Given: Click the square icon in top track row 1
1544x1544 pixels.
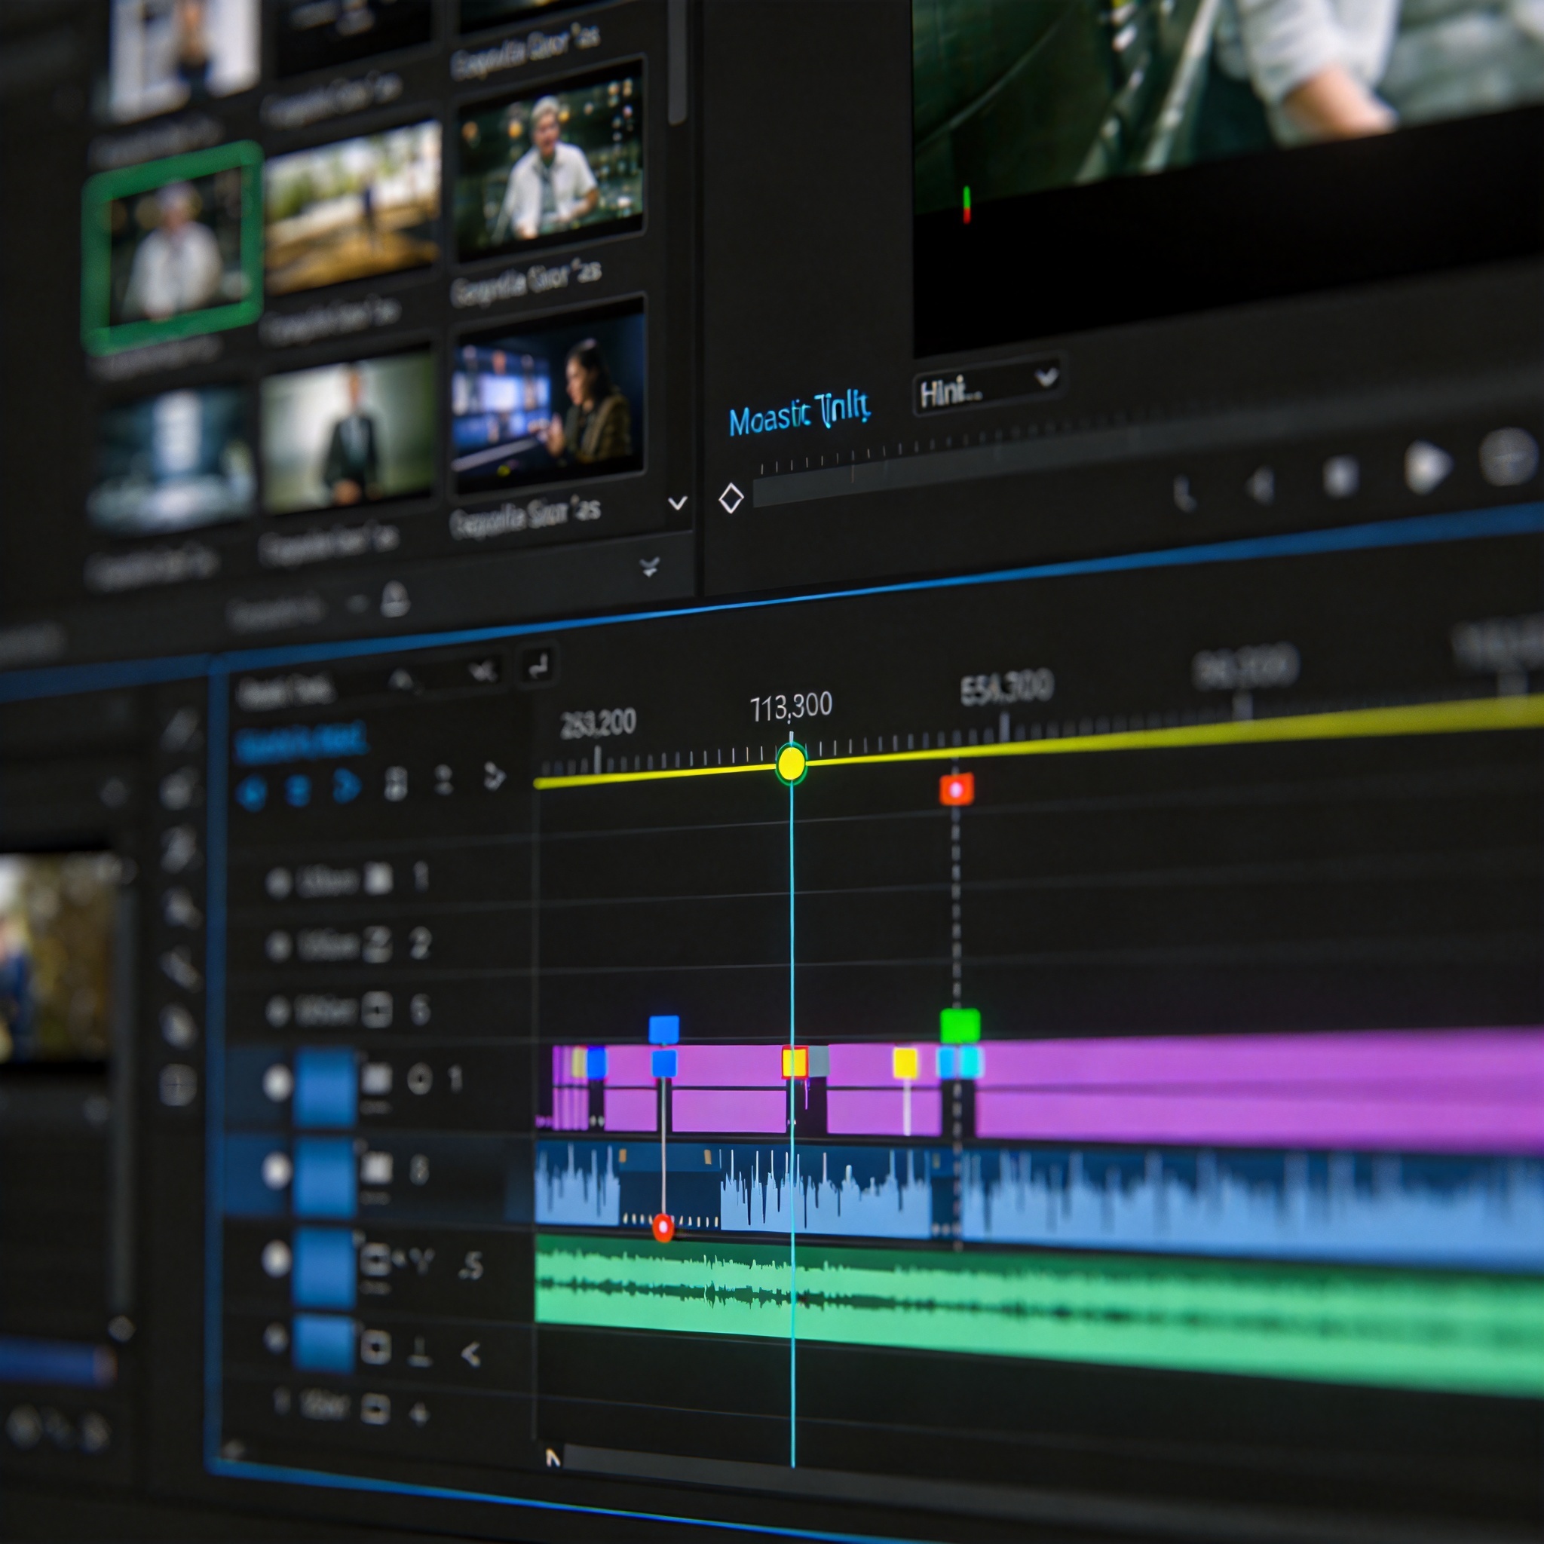Looking at the screenshot, I should [378, 879].
